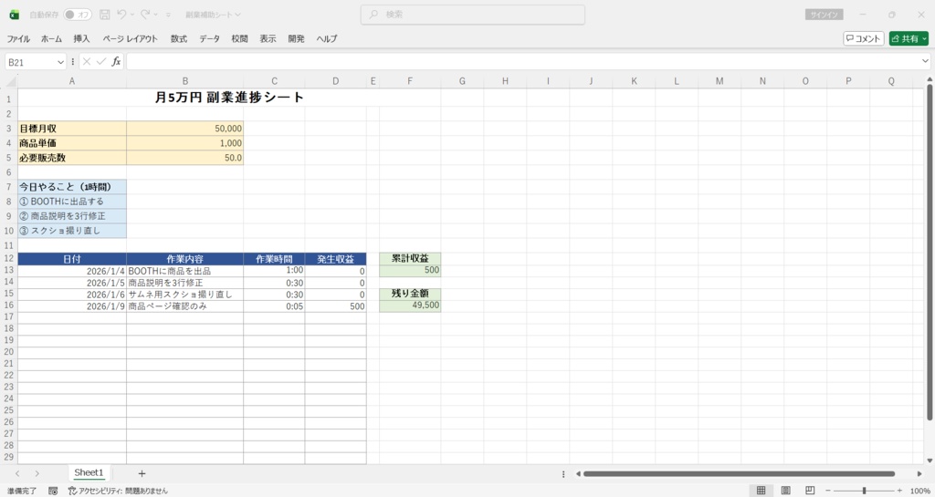Open the データ ribbon tab
The width and height of the screenshot is (935, 497).
click(x=209, y=38)
